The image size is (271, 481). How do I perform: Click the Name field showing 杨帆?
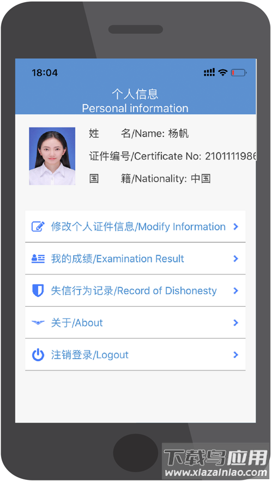pyautogui.click(x=138, y=134)
